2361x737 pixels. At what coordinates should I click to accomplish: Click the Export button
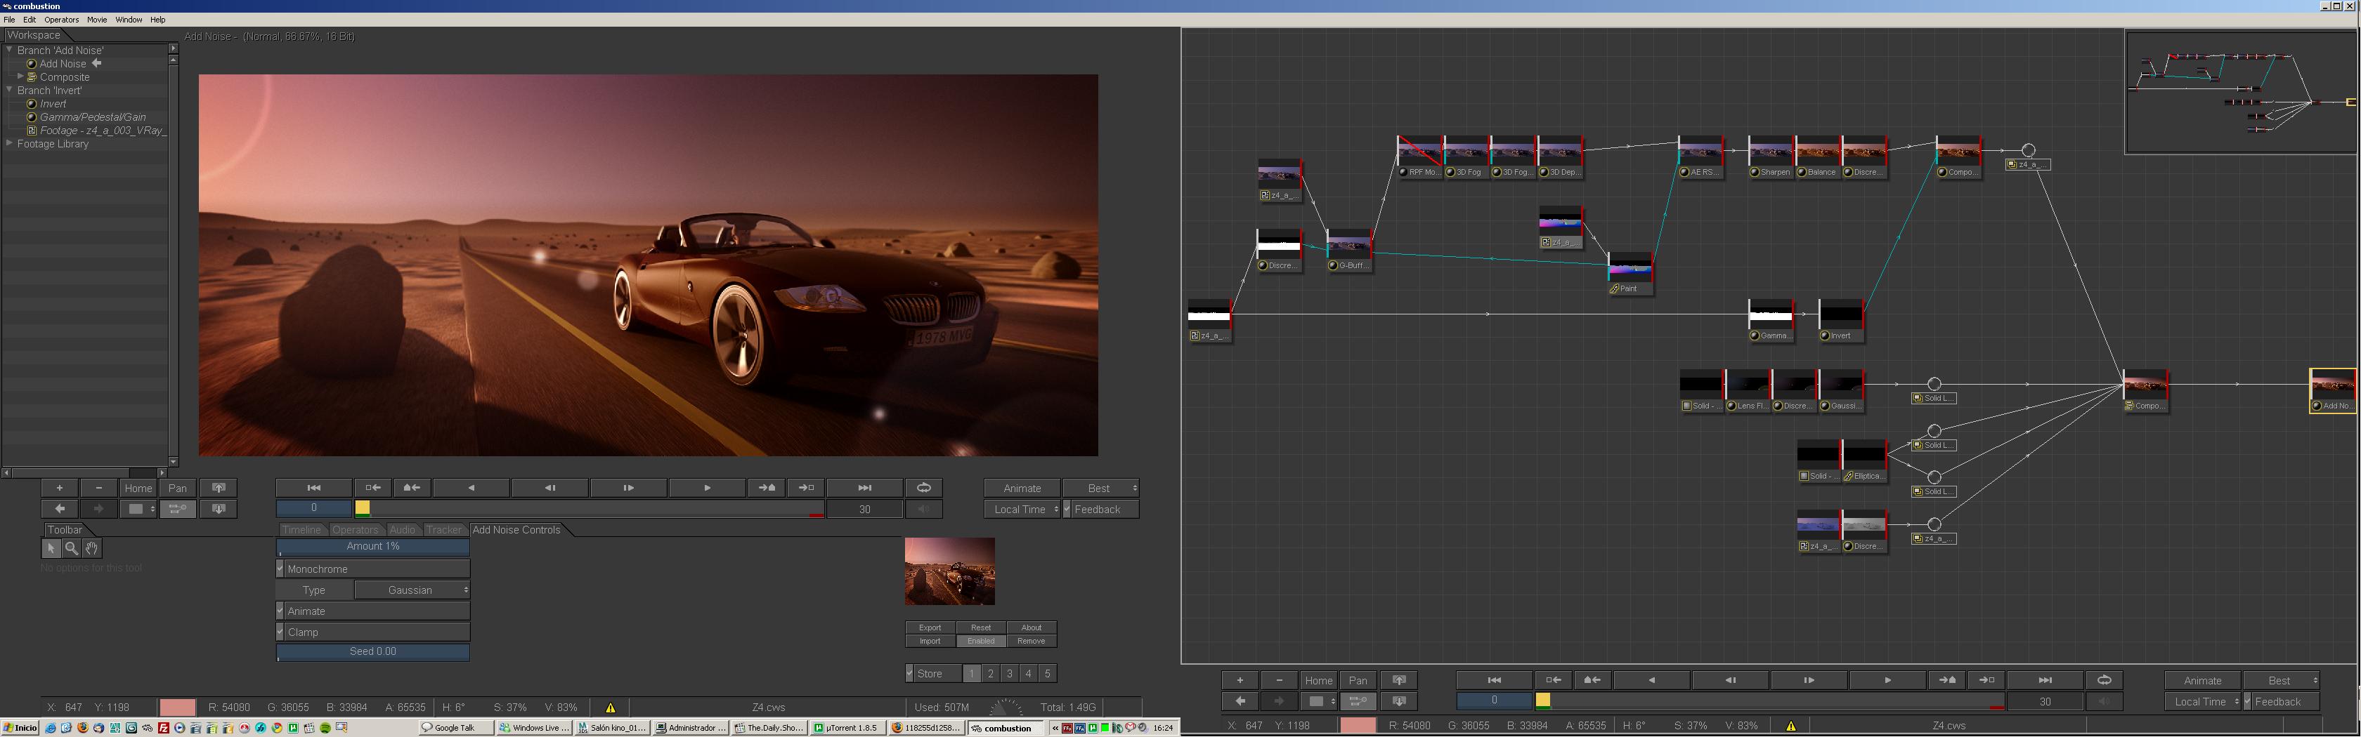coord(930,628)
